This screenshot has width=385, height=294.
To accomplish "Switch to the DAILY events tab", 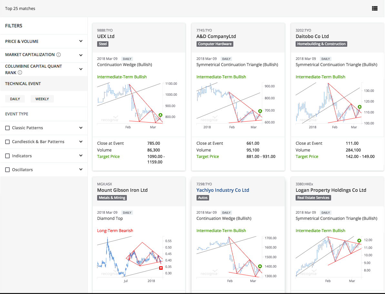I will click(15, 99).
